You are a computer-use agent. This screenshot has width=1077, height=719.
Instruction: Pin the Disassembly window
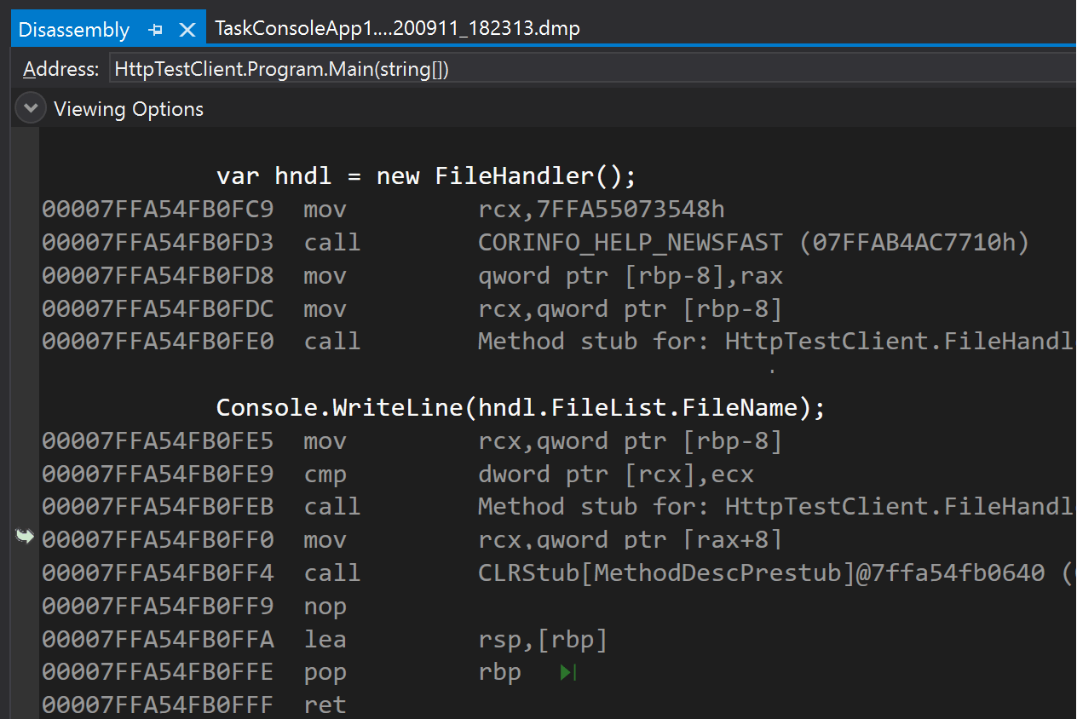pyautogui.click(x=156, y=27)
